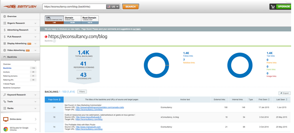This screenshot has height=133, width=294.
Task: Expand the Ranks menu arrow
Action: (36, 109)
